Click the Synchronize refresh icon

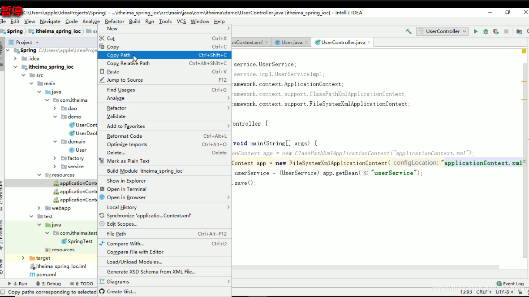(102, 215)
